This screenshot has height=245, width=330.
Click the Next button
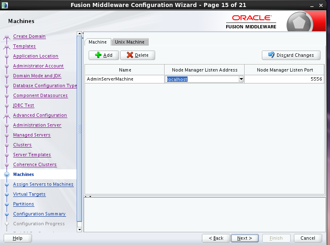(x=245, y=238)
